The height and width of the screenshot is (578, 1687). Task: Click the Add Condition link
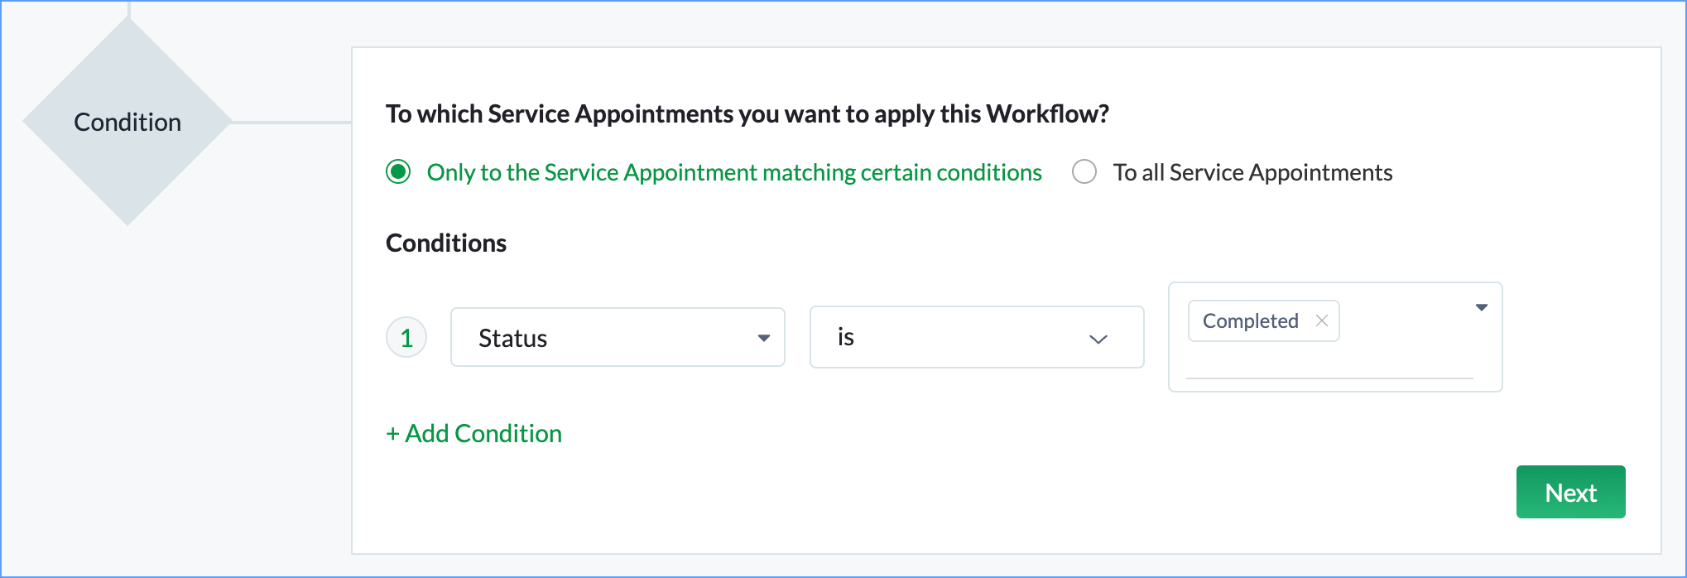point(483,434)
